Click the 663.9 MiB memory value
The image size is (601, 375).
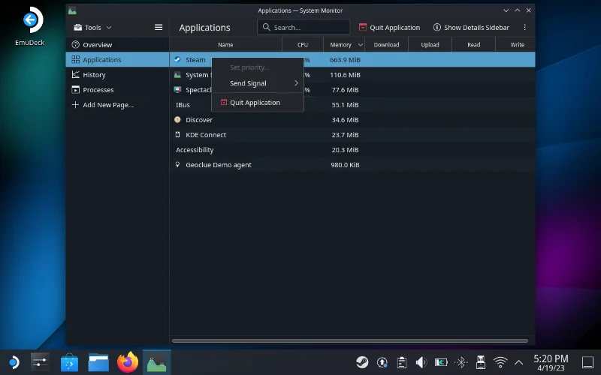point(345,60)
